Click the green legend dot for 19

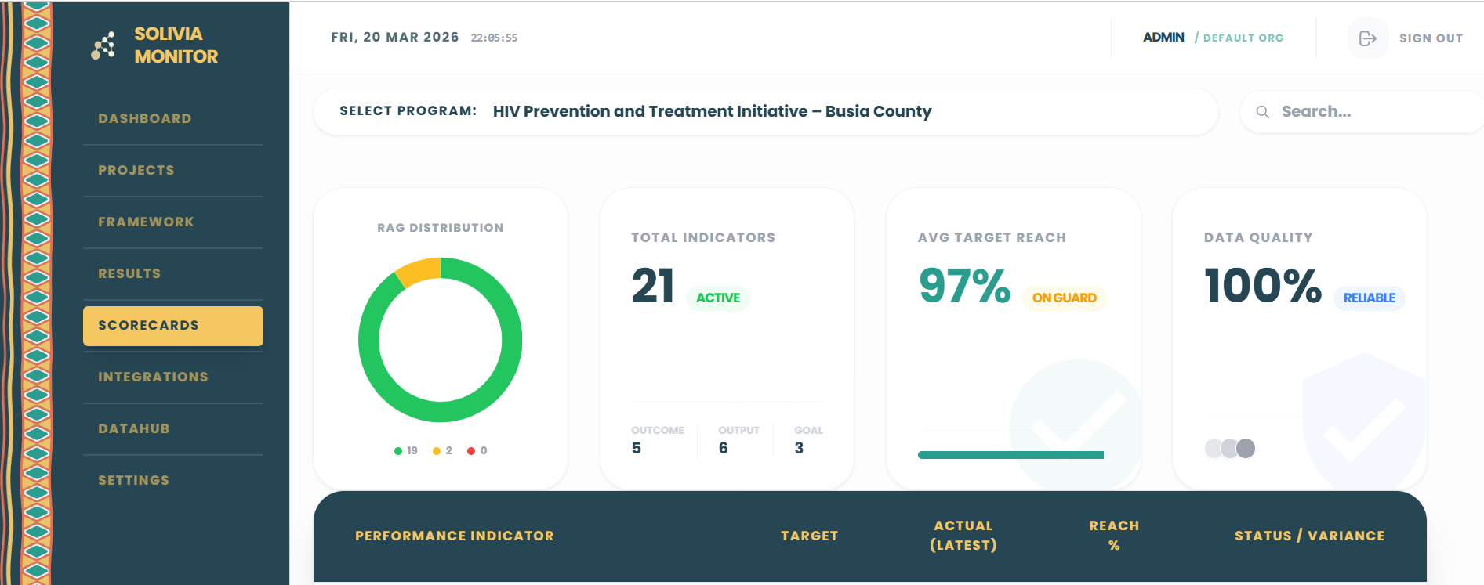(398, 451)
